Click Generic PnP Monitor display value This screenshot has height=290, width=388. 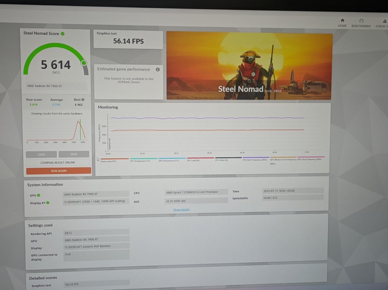pos(96,246)
